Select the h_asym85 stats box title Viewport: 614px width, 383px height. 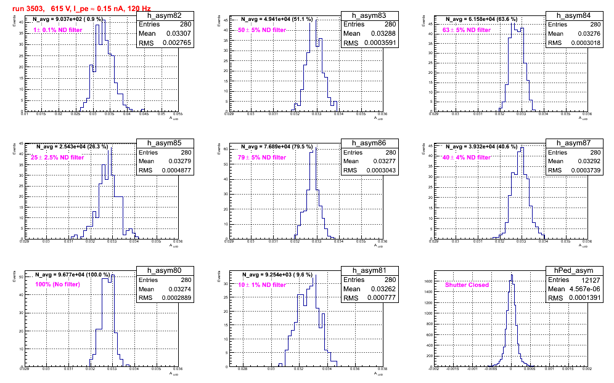point(165,143)
